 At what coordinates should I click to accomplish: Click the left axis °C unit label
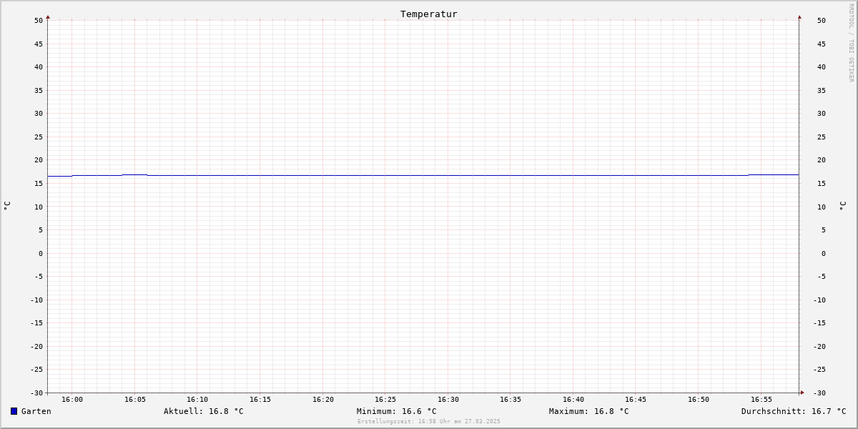[7, 206]
